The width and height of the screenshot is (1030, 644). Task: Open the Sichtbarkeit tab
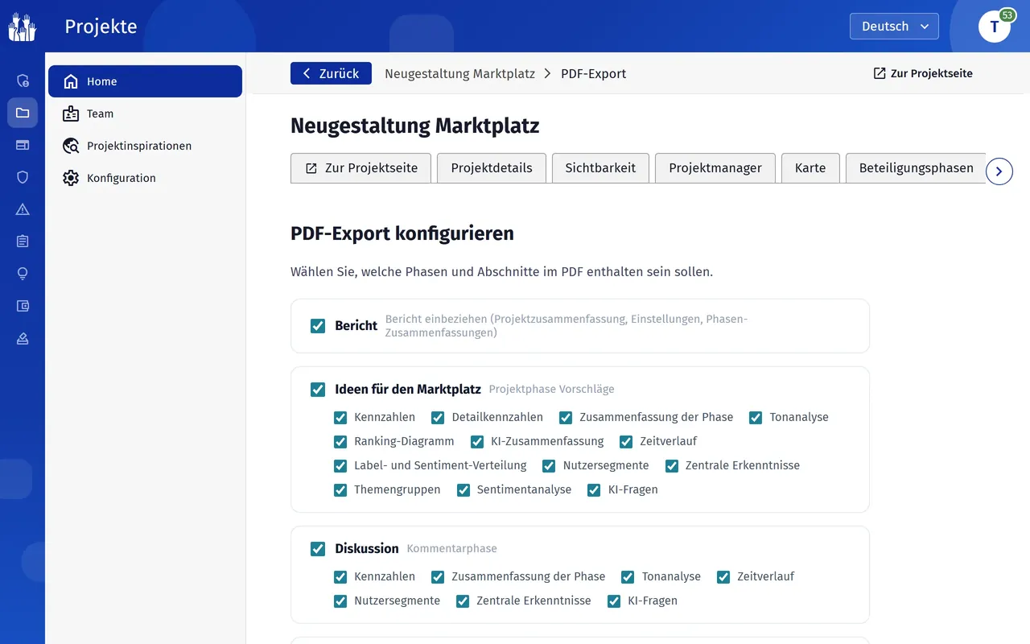(x=600, y=168)
